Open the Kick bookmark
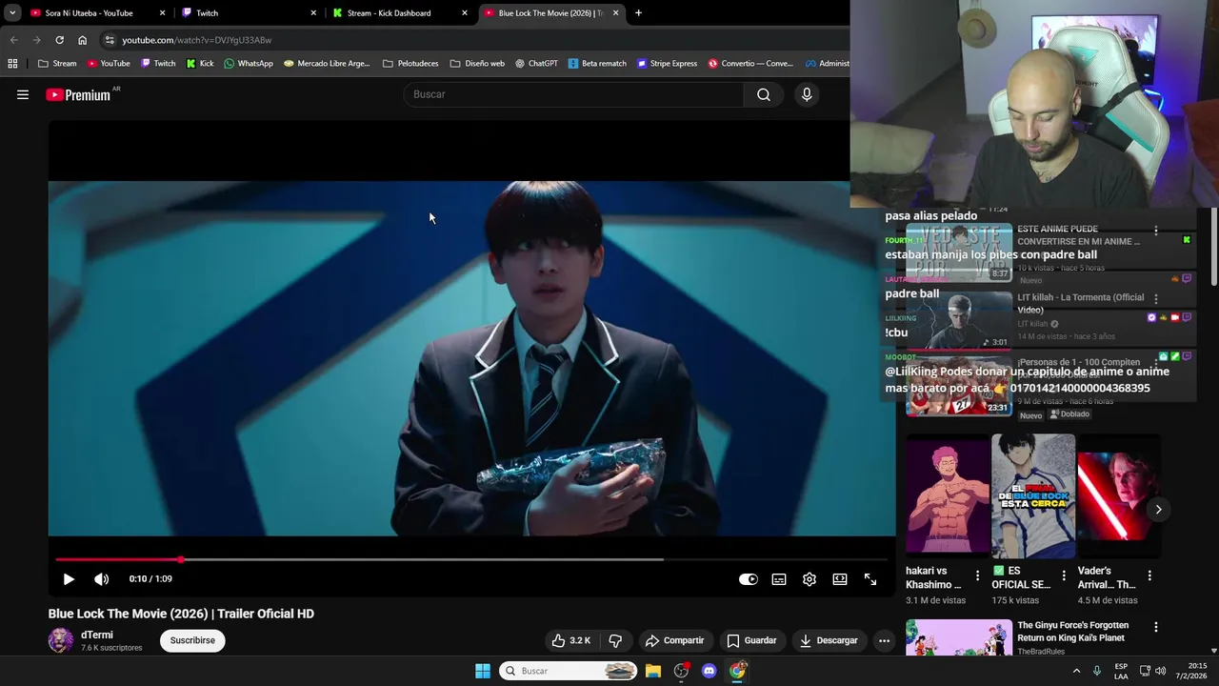 (200, 64)
